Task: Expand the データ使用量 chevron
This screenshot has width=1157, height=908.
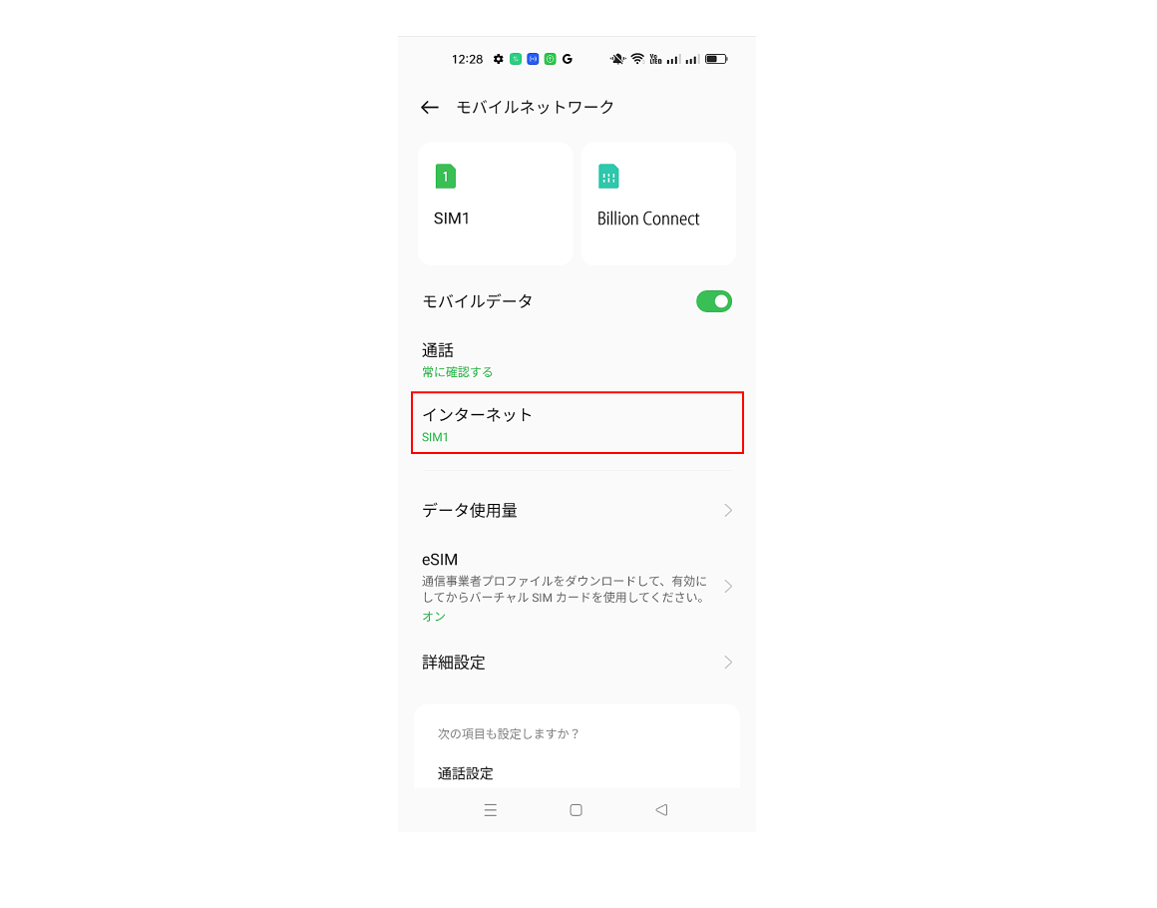Action: (x=728, y=510)
